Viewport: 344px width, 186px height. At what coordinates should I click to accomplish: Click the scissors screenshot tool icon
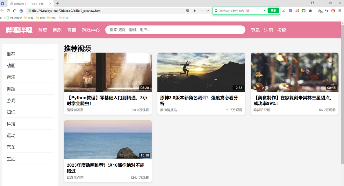click(x=283, y=10)
